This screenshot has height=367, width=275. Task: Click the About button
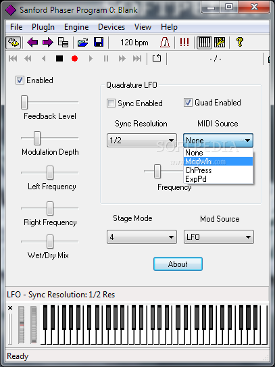178,264
